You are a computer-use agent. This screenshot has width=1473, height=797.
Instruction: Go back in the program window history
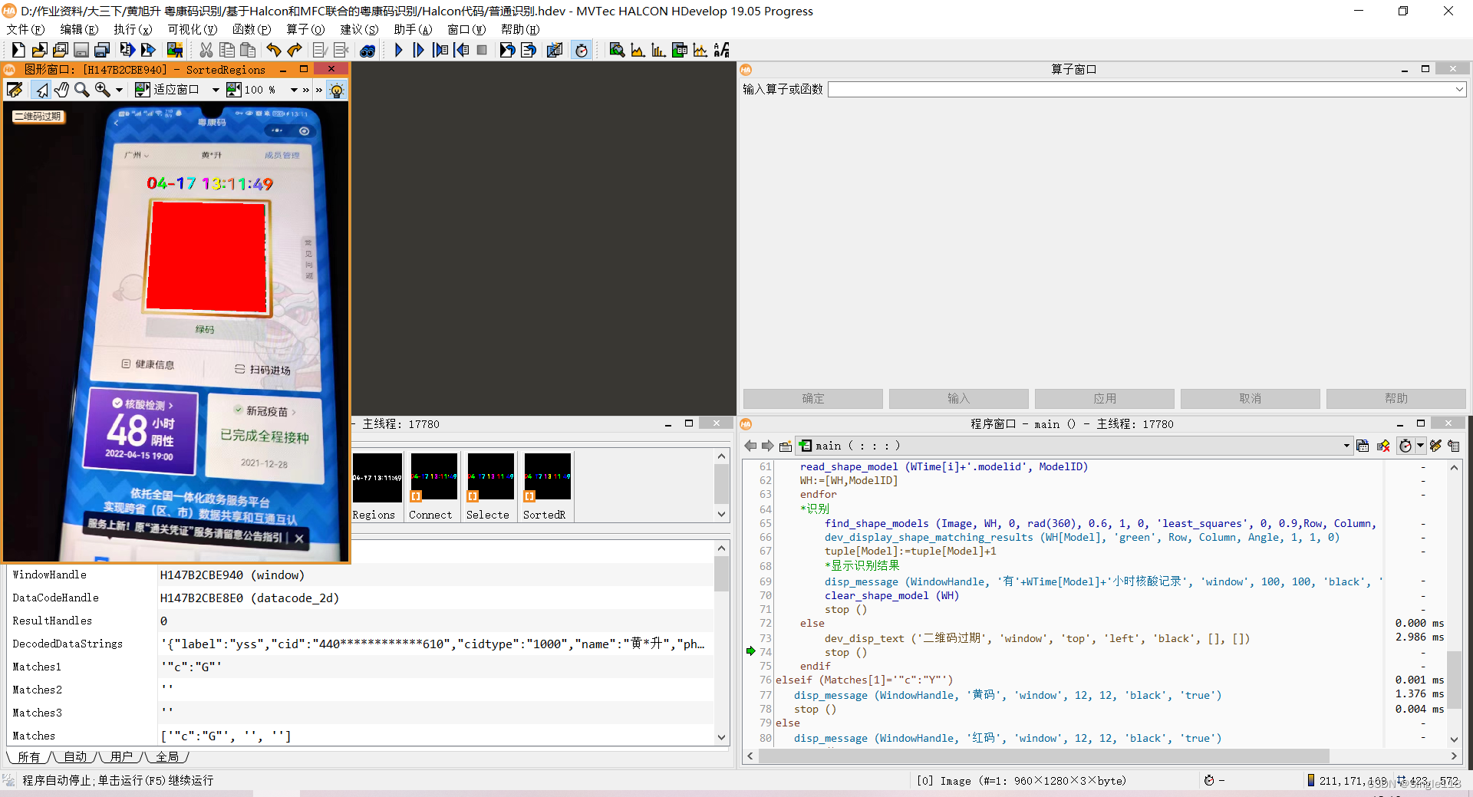[750, 446]
